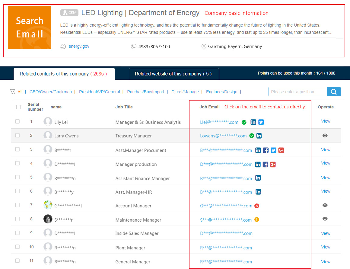
Task: Open LinkedIn icon in Assistant Finance Manager row
Action: coord(258,178)
